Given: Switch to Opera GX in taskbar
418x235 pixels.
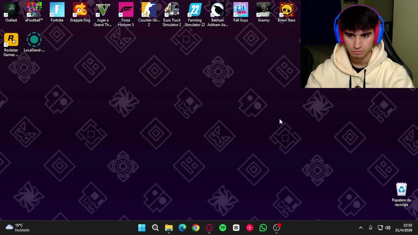Looking at the screenshot, I should coord(209,227).
